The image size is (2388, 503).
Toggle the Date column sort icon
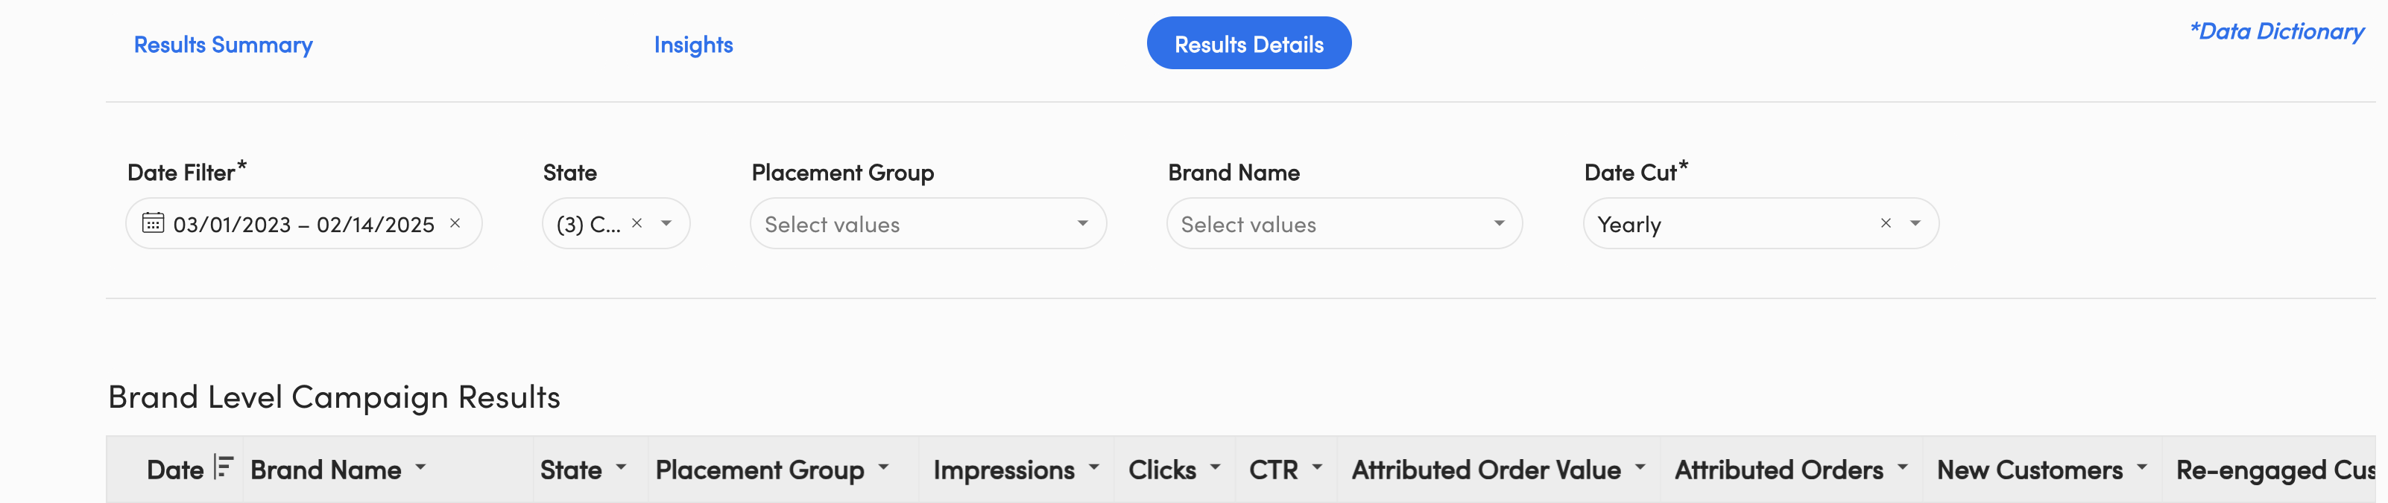pyautogui.click(x=223, y=468)
